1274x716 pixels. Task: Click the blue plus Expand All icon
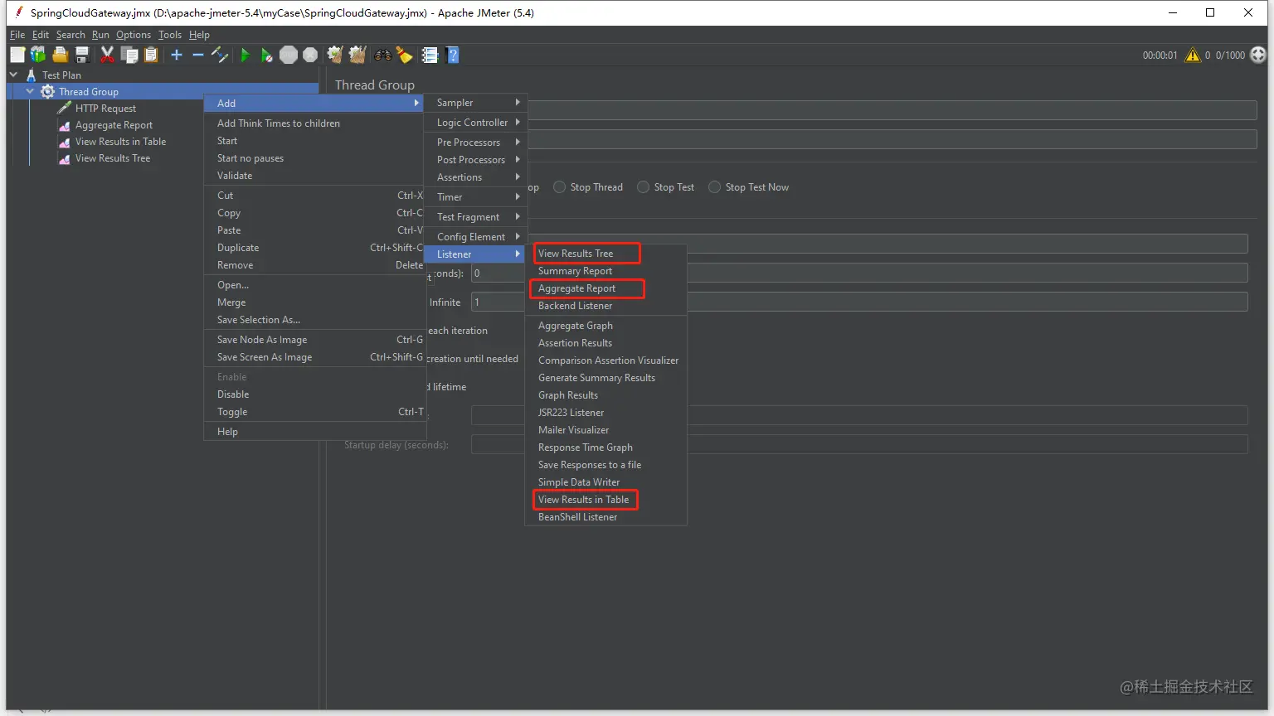click(177, 55)
